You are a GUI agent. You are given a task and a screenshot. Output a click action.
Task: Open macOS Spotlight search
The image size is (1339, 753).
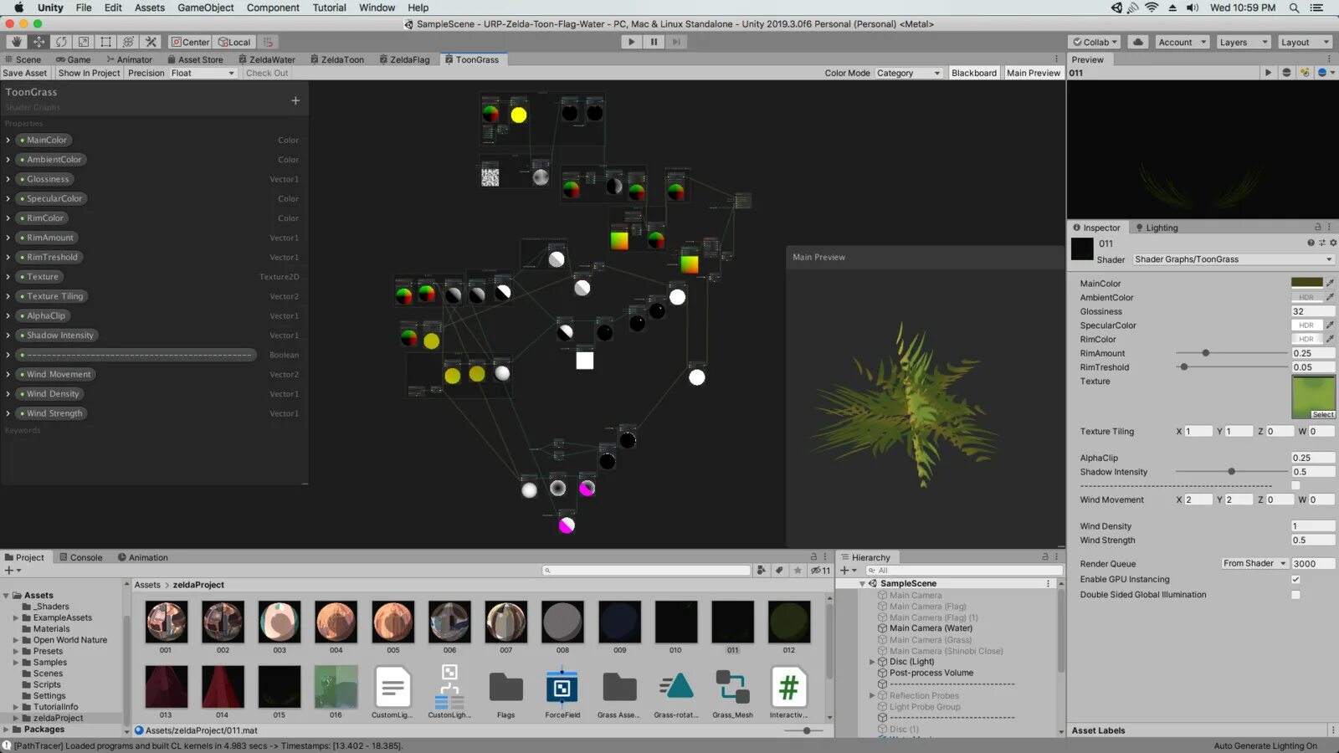[x=1294, y=8]
